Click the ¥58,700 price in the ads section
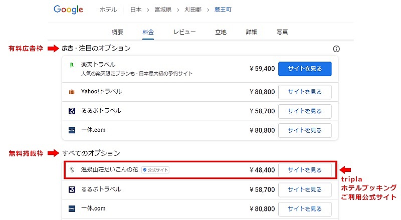The width and height of the screenshot is (401, 220). 262,111
